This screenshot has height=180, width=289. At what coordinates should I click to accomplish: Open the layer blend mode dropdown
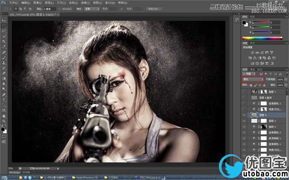pyautogui.click(x=253, y=79)
